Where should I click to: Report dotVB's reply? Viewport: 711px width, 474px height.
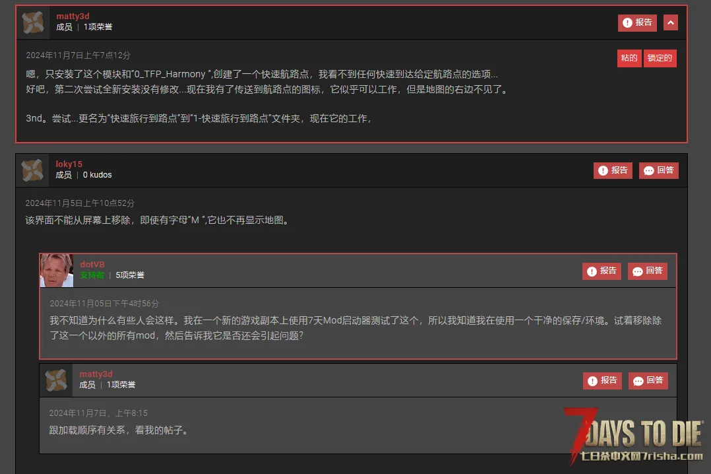[602, 271]
